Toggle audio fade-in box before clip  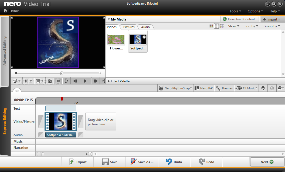click(41, 135)
